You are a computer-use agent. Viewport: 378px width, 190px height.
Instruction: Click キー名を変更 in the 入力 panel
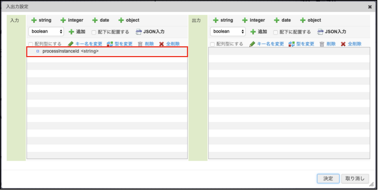pyautogui.click(x=85, y=44)
